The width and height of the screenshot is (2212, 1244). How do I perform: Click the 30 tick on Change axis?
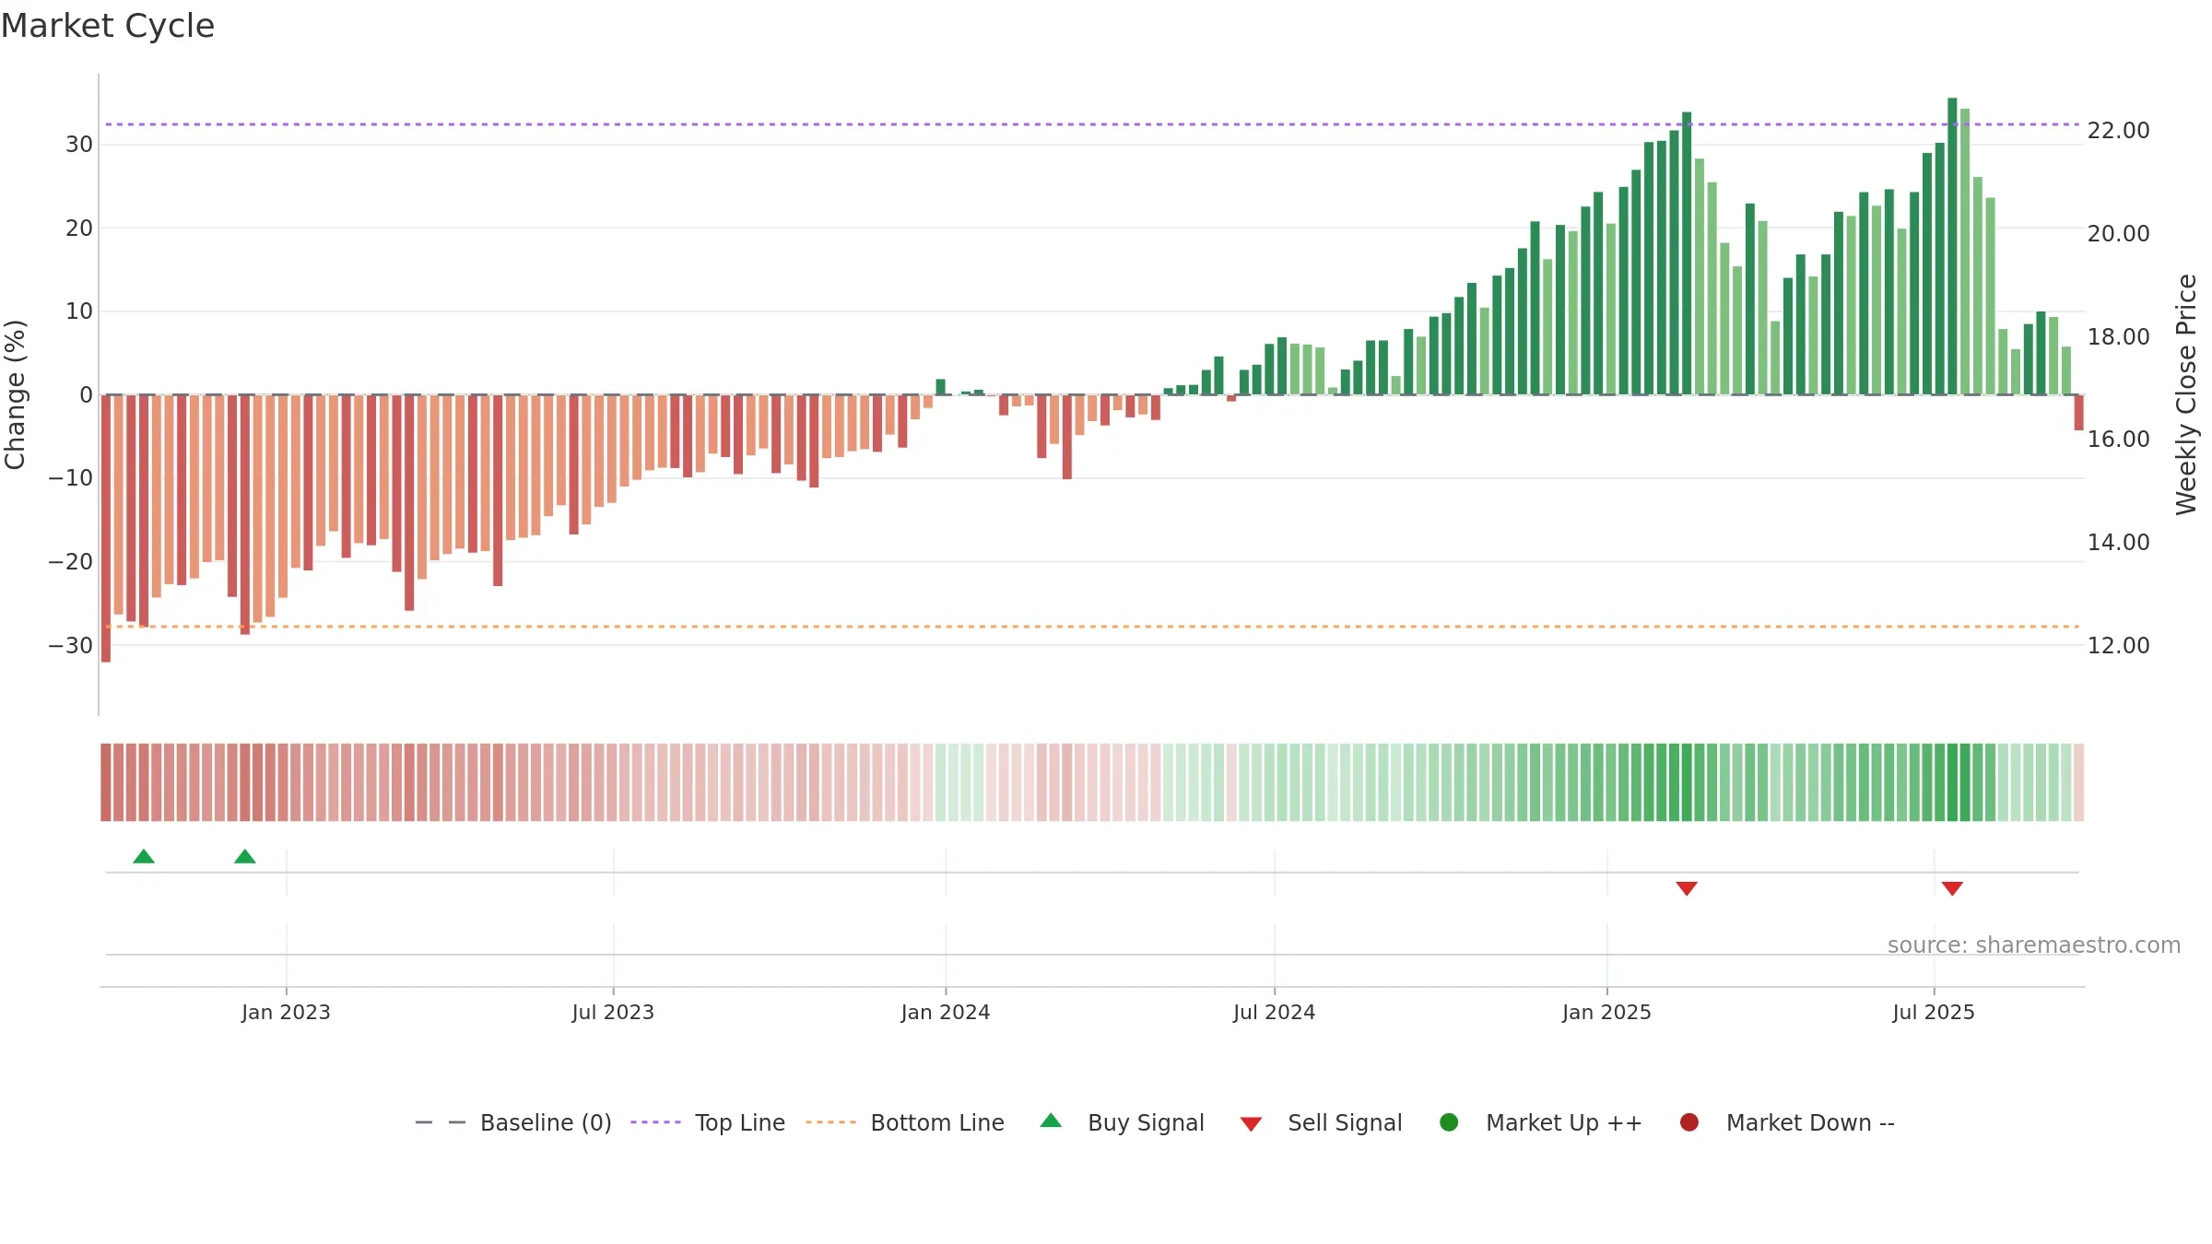[x=79, y=145]
